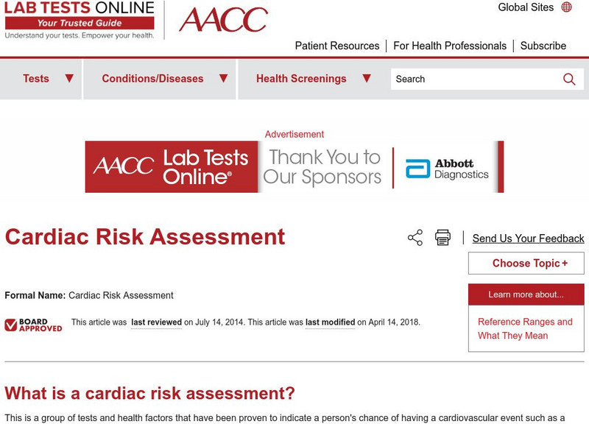Open search using the magnifying glass icon

pyautogui.click(x=568, y=78)
